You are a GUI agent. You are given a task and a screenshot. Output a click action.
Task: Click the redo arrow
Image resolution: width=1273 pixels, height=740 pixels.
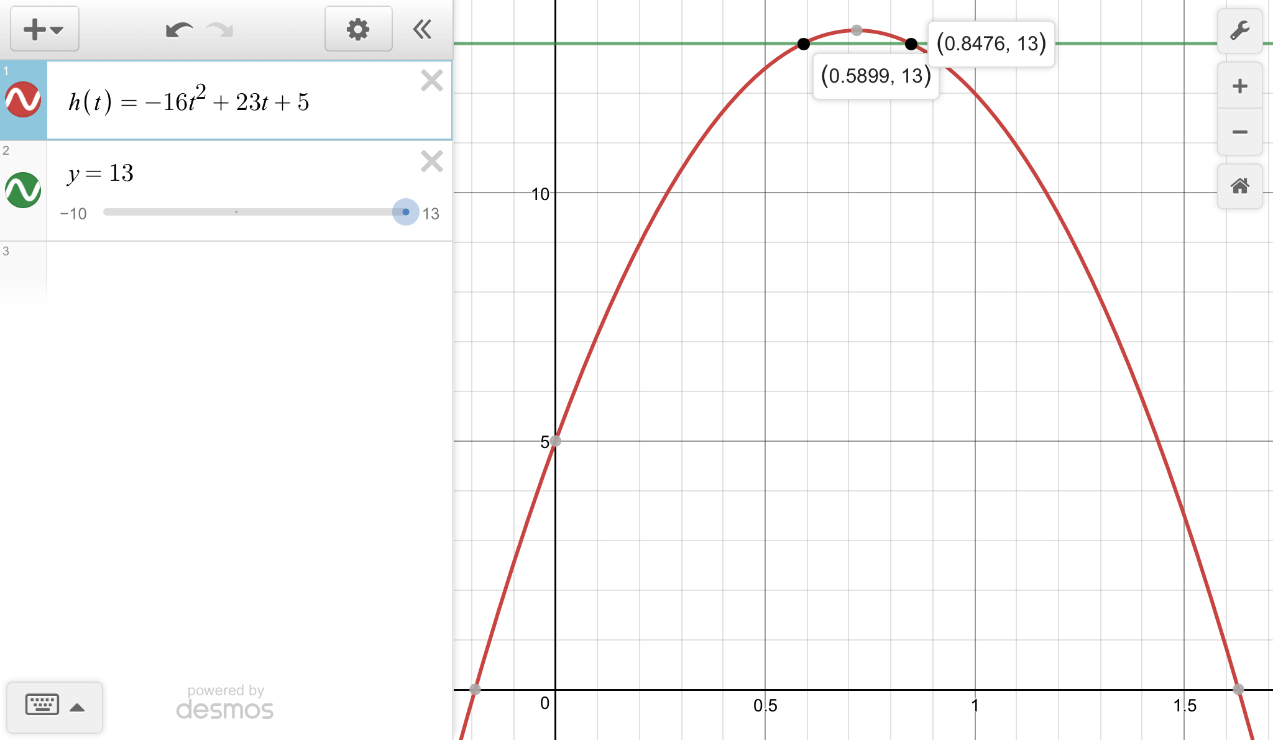point(220,29)
